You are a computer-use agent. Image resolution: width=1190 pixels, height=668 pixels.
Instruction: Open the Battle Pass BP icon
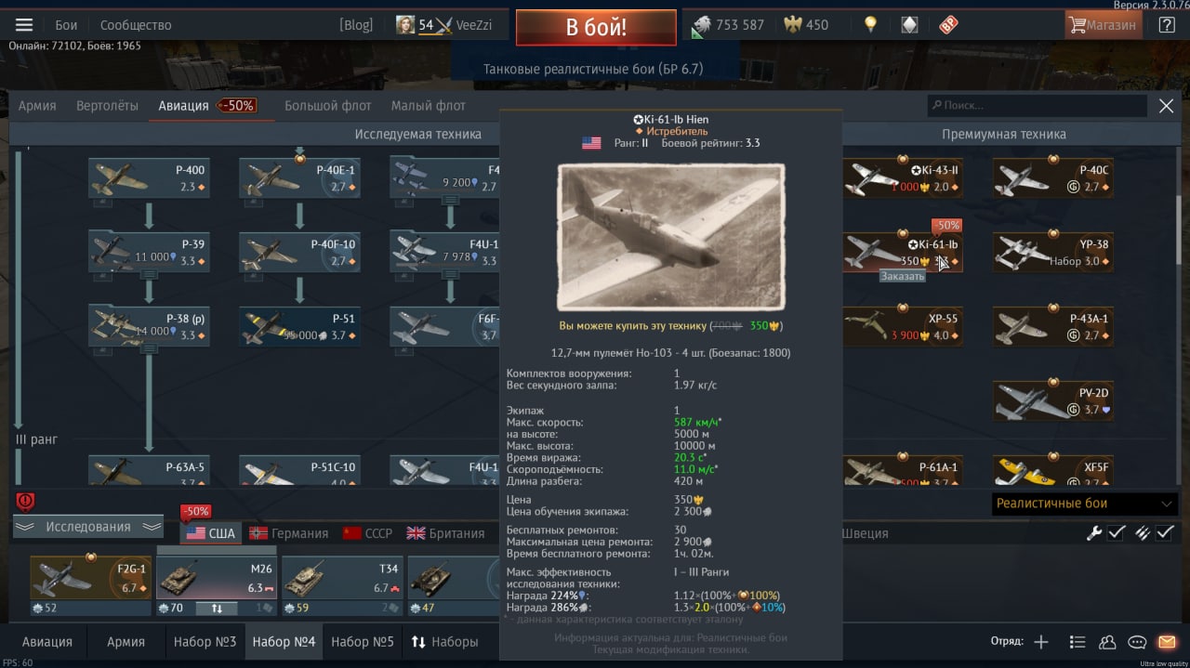(948, 25)
